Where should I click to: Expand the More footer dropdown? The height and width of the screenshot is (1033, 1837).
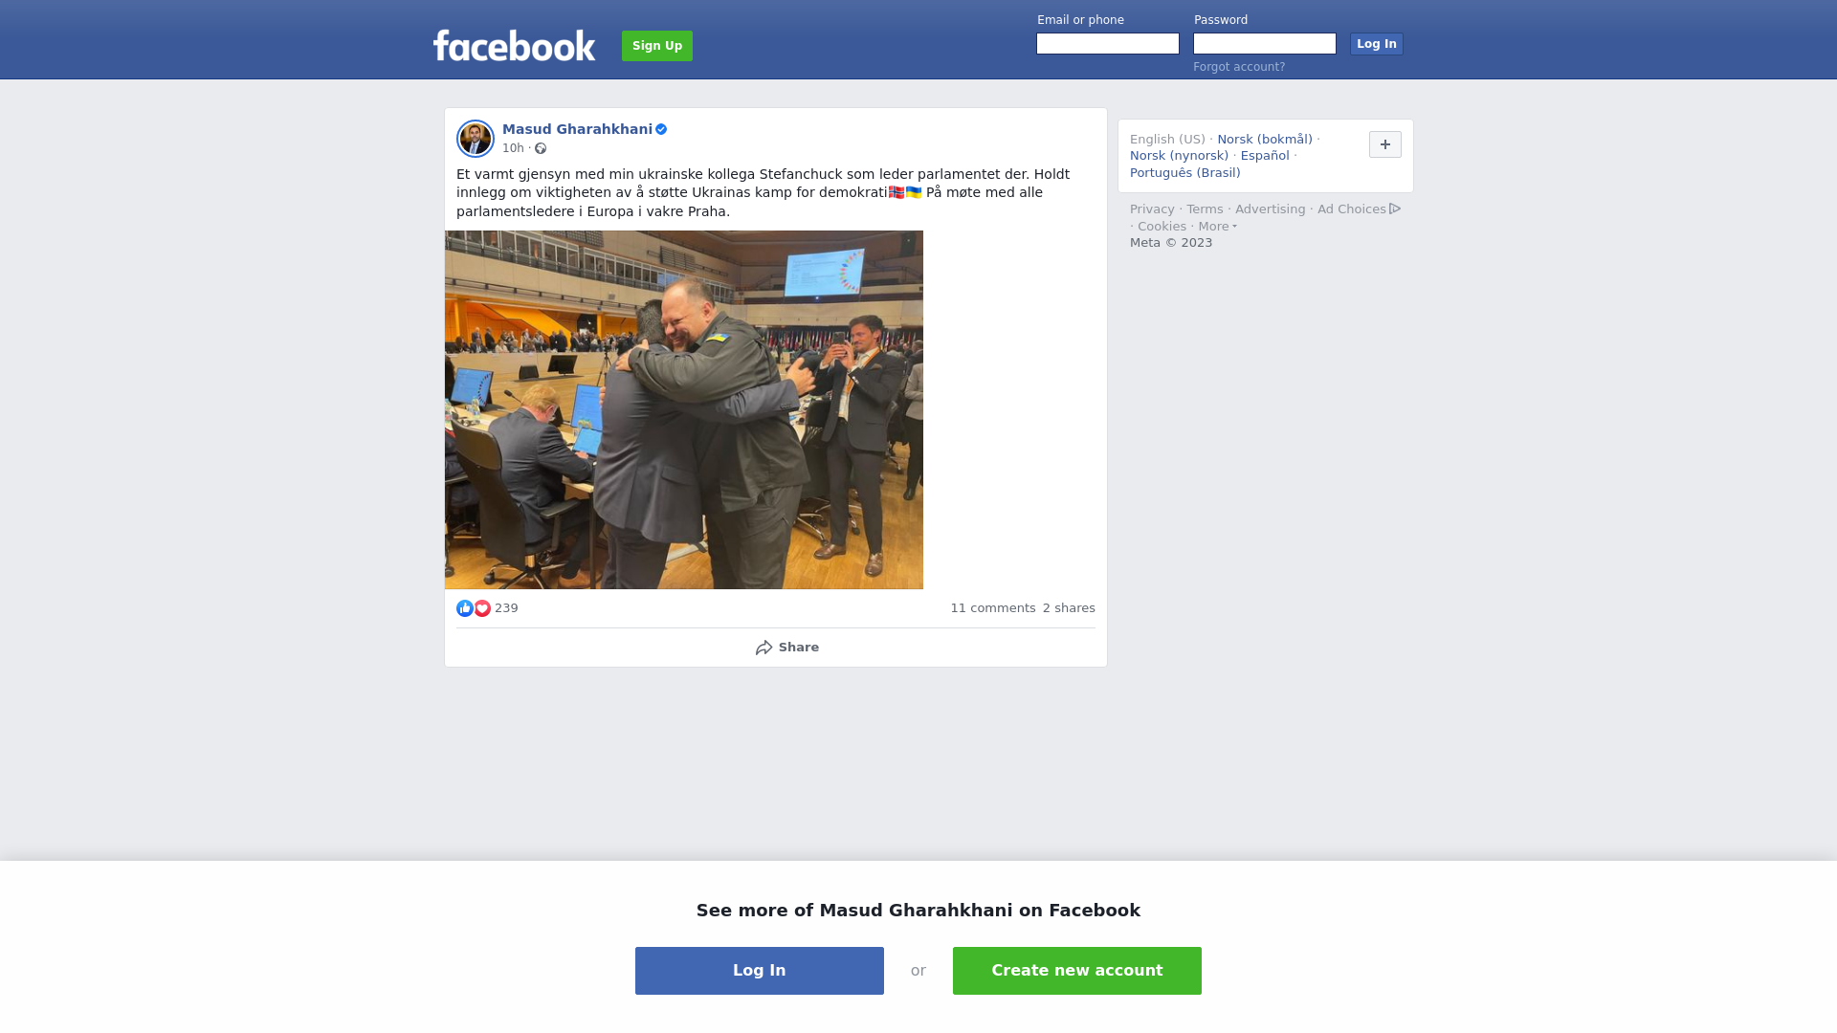click(x=1218, y=227)
